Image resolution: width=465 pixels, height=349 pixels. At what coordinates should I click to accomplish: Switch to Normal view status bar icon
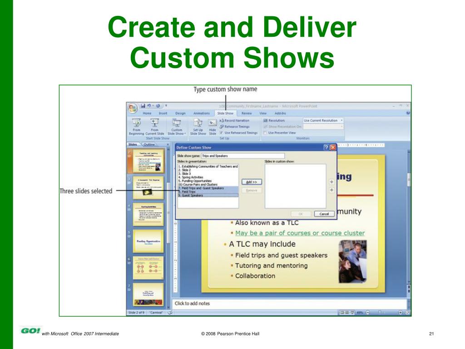click(x=341, y=313)
